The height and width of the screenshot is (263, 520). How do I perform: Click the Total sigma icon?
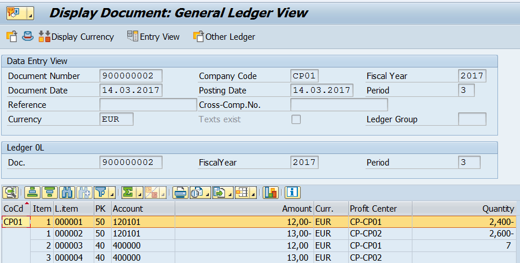coord(128,192)
